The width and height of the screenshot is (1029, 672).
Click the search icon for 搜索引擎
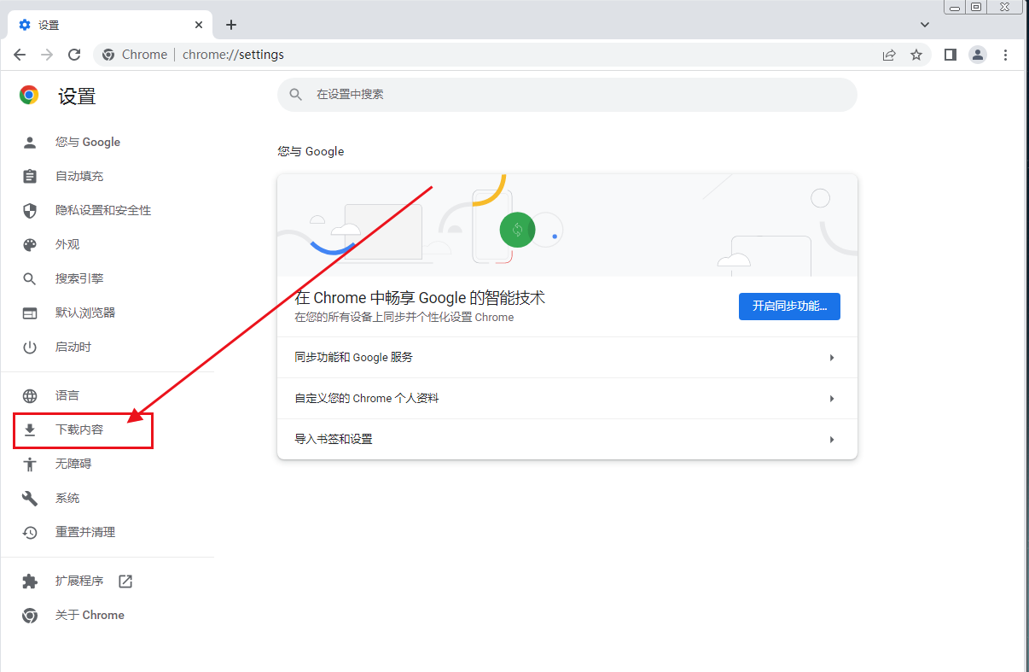click(x=30, y=279)
